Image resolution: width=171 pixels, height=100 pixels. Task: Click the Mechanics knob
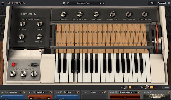96,14
